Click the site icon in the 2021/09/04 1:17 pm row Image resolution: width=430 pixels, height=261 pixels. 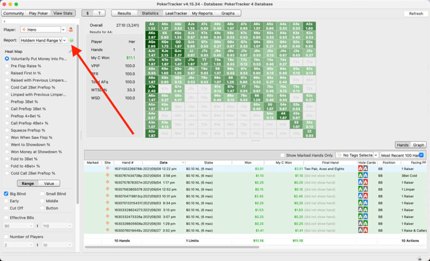click(108, 182)
